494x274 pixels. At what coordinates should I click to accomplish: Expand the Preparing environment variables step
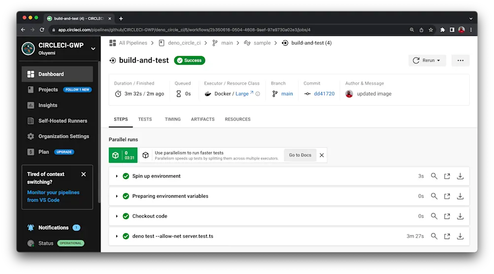tap(117, 196)
